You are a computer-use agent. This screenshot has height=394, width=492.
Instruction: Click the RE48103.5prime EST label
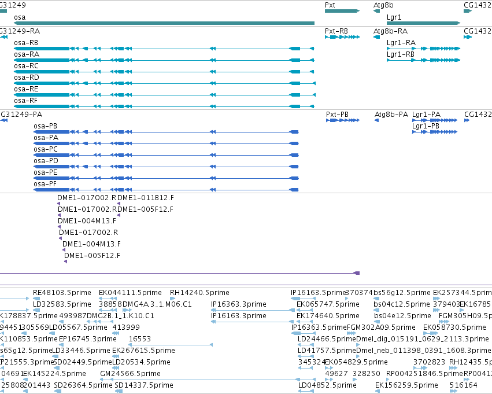pyautogui.click(x=62, y=293)
